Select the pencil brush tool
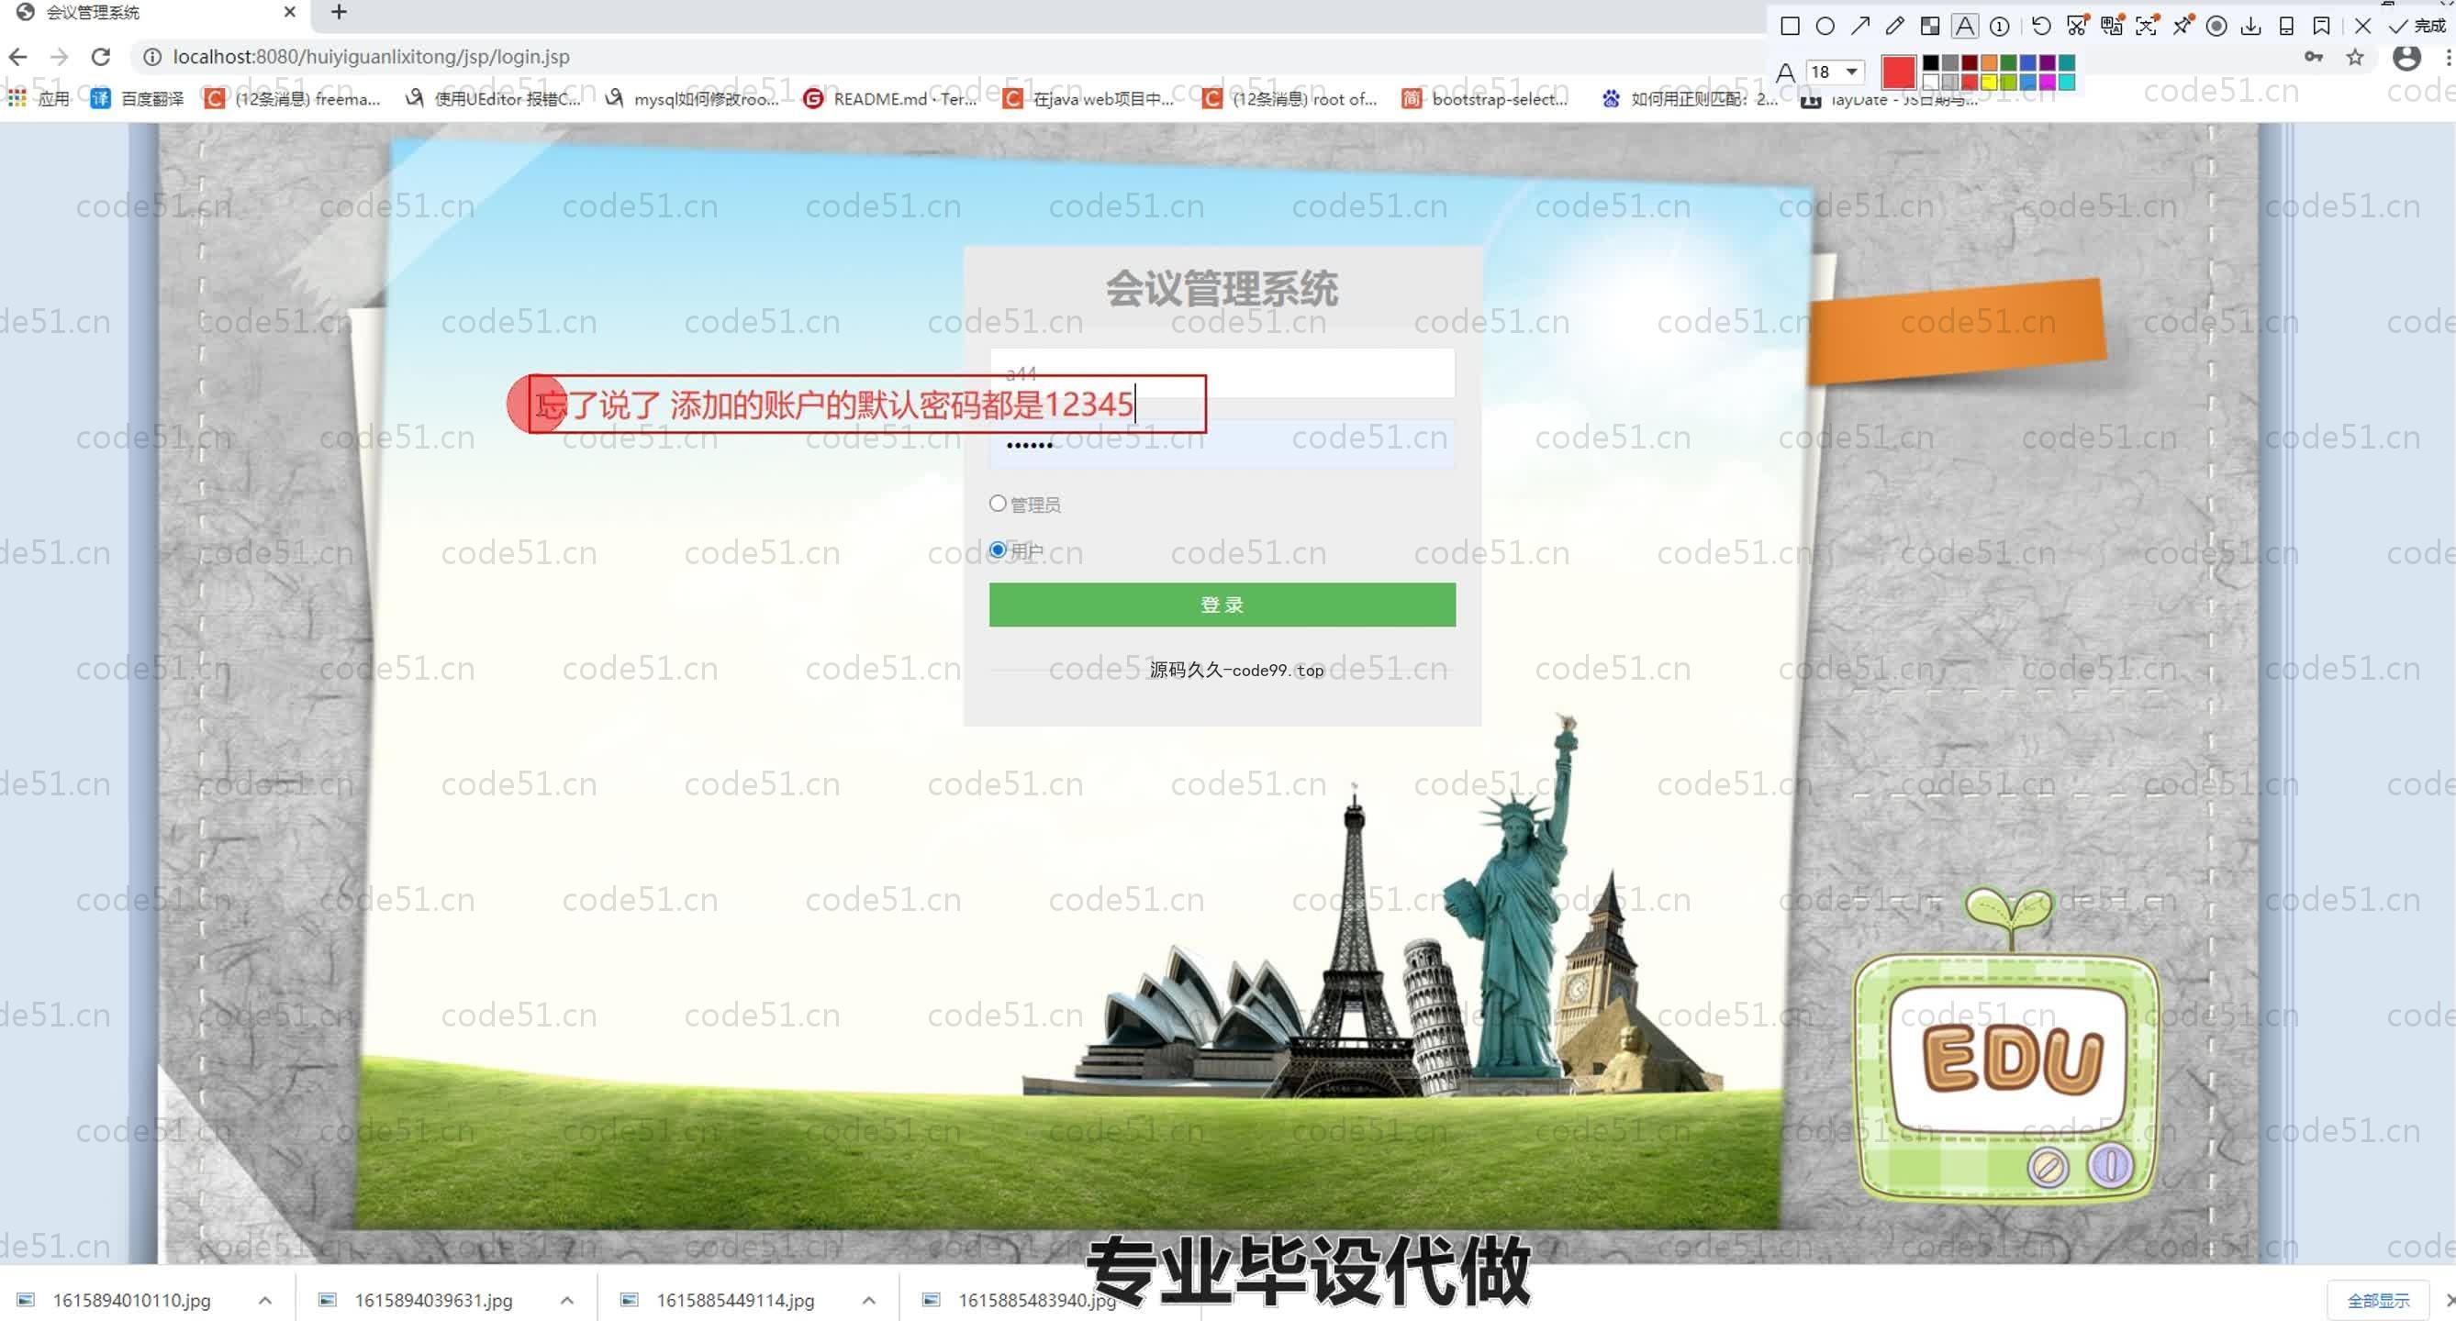 click(x=1894, y=27)
